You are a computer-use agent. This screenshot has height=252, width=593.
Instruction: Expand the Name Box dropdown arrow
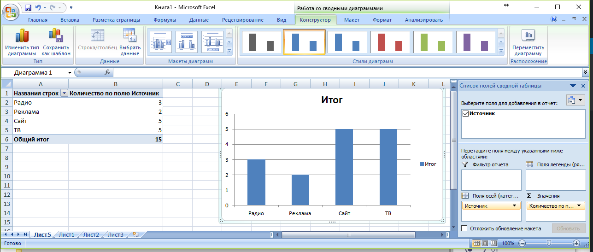[x=70, y=73]
